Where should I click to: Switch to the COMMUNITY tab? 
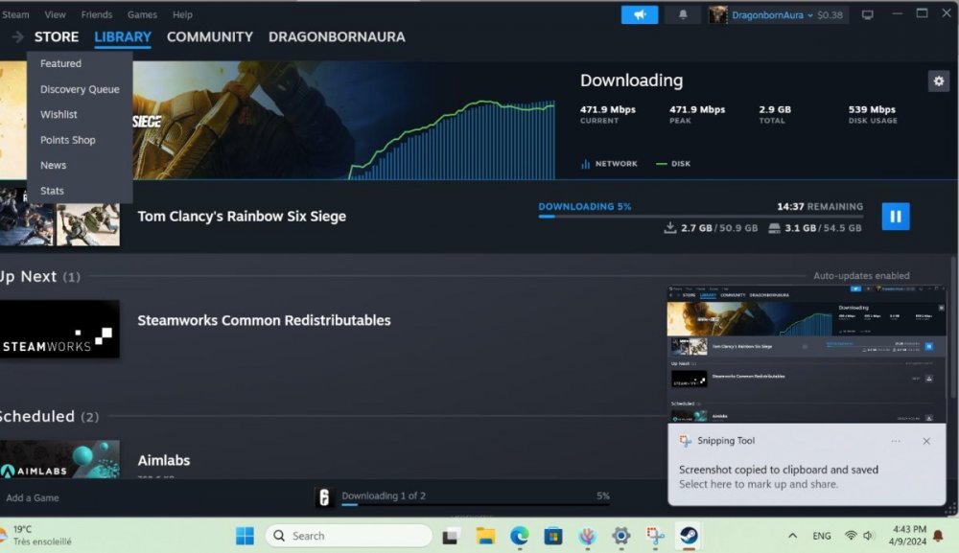click(209, 37)
